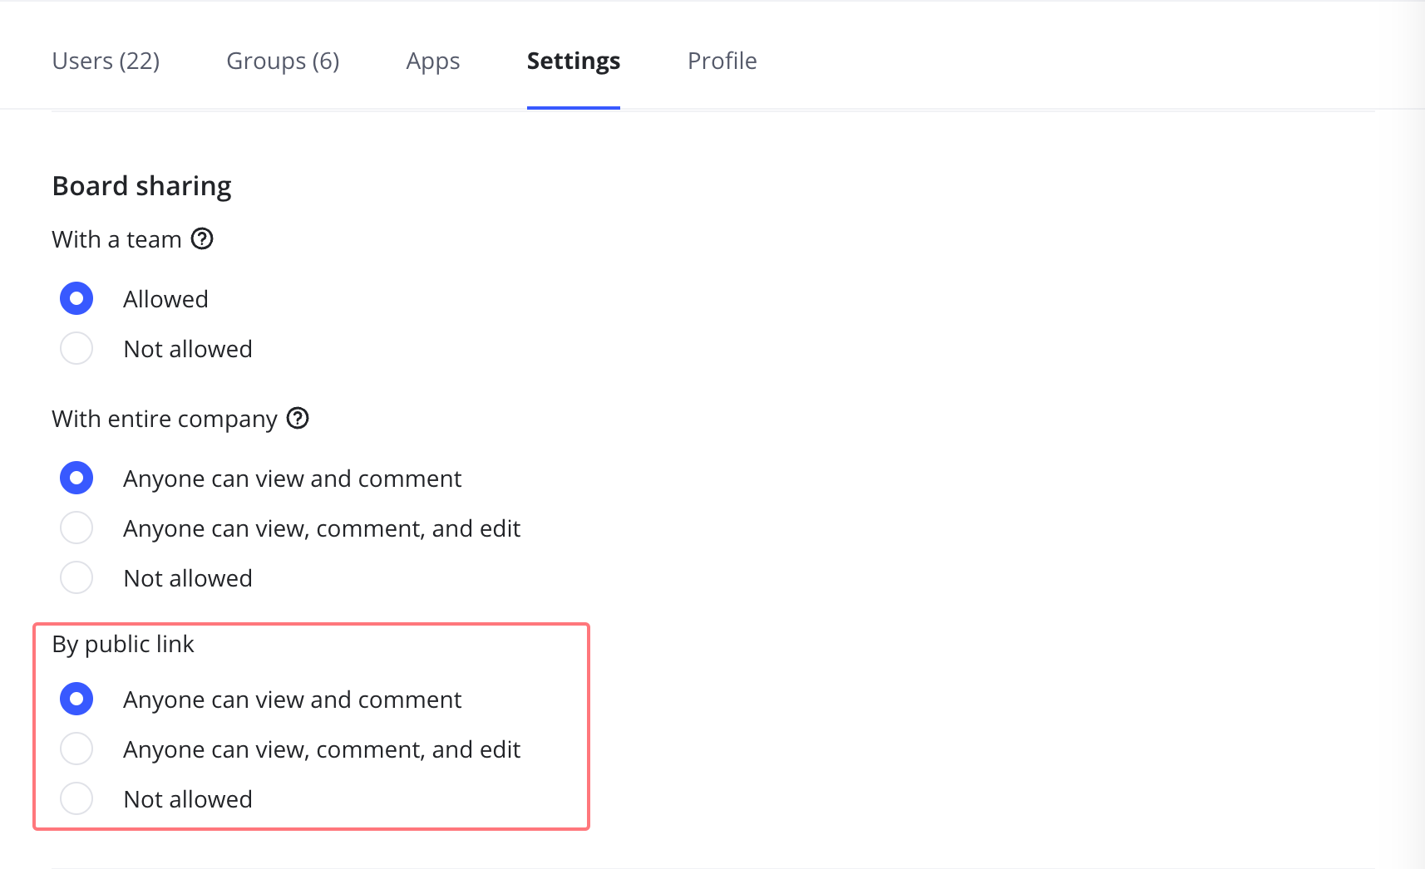Click the By public link label
The height and width of the screenshot is (869, 1425).
(x=123, y=645)
